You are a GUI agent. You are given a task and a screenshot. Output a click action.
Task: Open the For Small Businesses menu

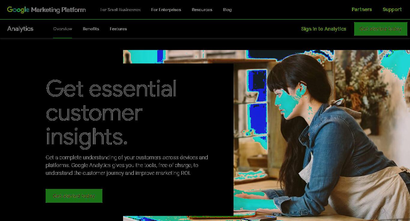tap(120, 10)
